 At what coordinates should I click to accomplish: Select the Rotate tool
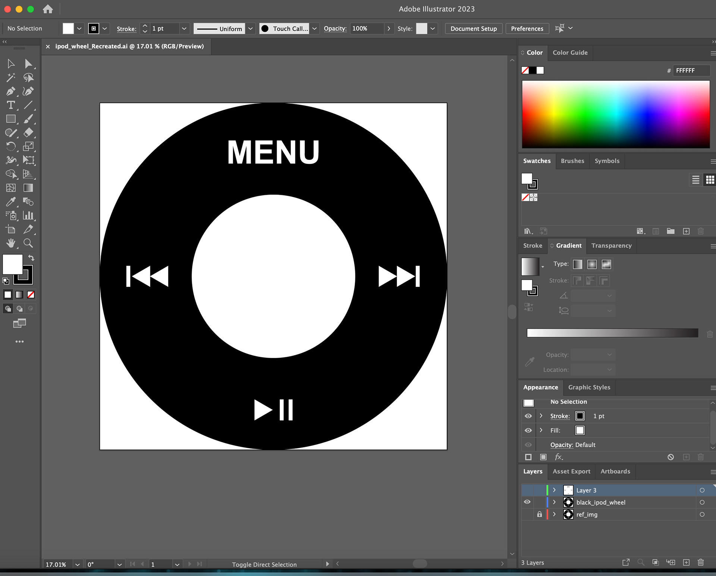tap(11, 146)
